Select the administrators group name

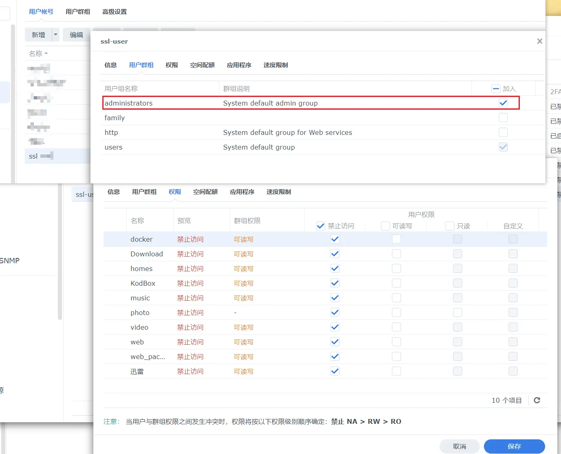pos(128,103)
